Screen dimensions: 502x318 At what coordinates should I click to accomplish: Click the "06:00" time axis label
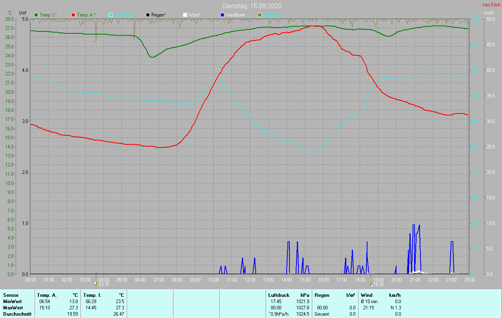tap(140, 280)
